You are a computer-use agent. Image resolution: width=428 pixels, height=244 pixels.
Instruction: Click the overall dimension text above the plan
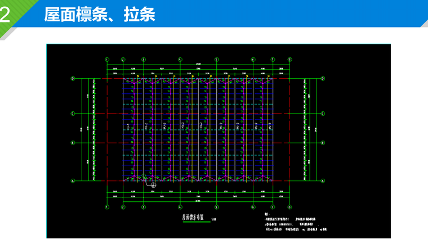198,64
